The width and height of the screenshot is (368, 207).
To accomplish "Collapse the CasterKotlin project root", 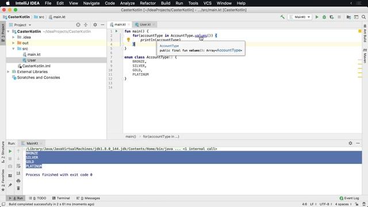I will (x=9, y=31).
